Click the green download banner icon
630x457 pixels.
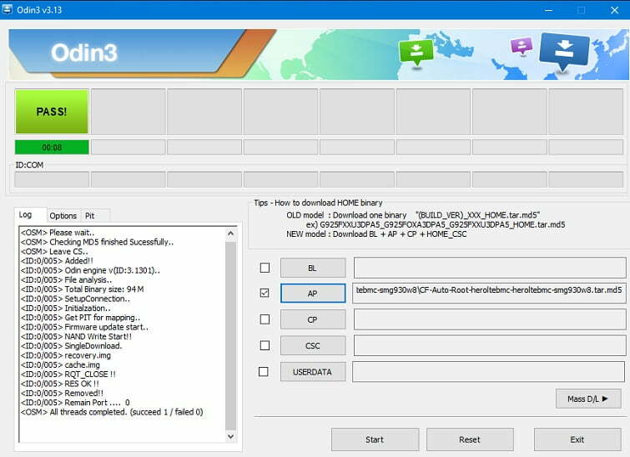[416, 53]
